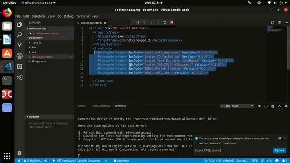The width and height of the screenshot is (290, 163).
Task: Open the File menu
Action: click(18, 16)
